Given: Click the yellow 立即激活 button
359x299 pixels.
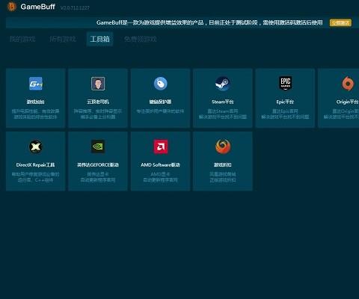Looking at the screenshot, I should 340,22.
